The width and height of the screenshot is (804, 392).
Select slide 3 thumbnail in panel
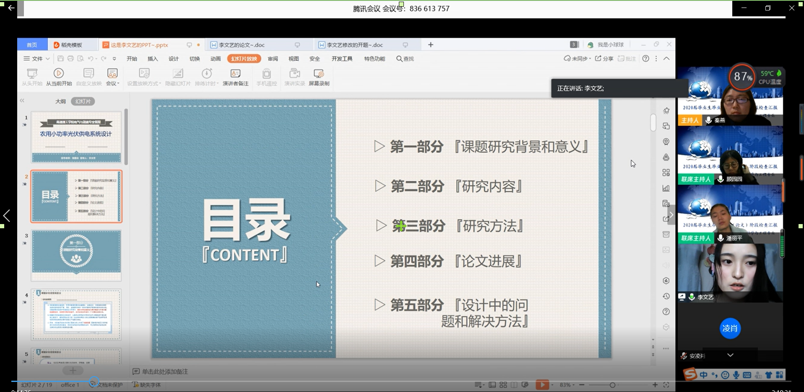76,251
